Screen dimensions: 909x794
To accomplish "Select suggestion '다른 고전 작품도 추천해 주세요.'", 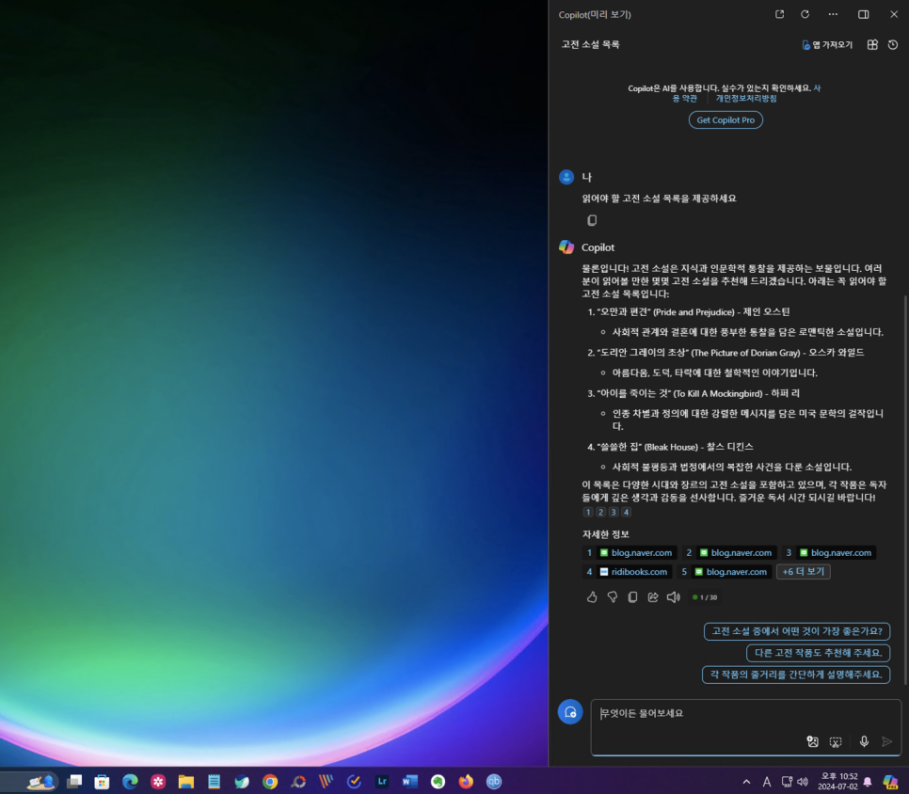I will coord(818,653).
